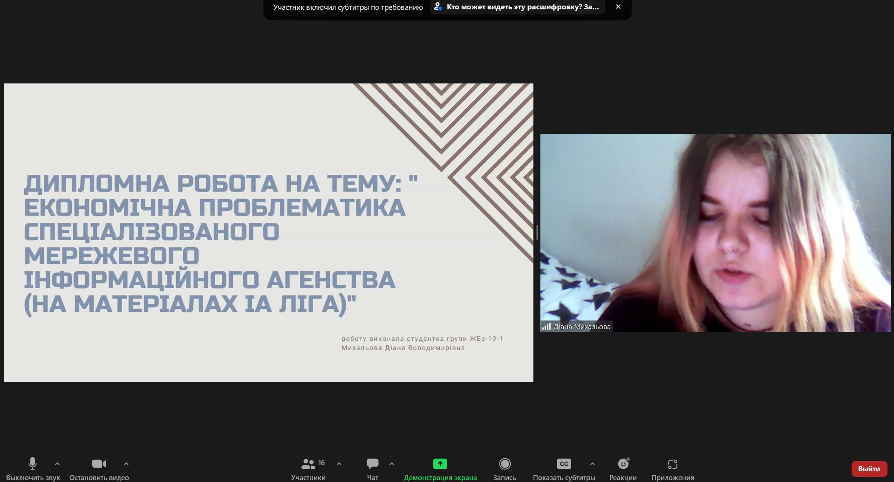Click the shared presentation slide

coord(268,233)
